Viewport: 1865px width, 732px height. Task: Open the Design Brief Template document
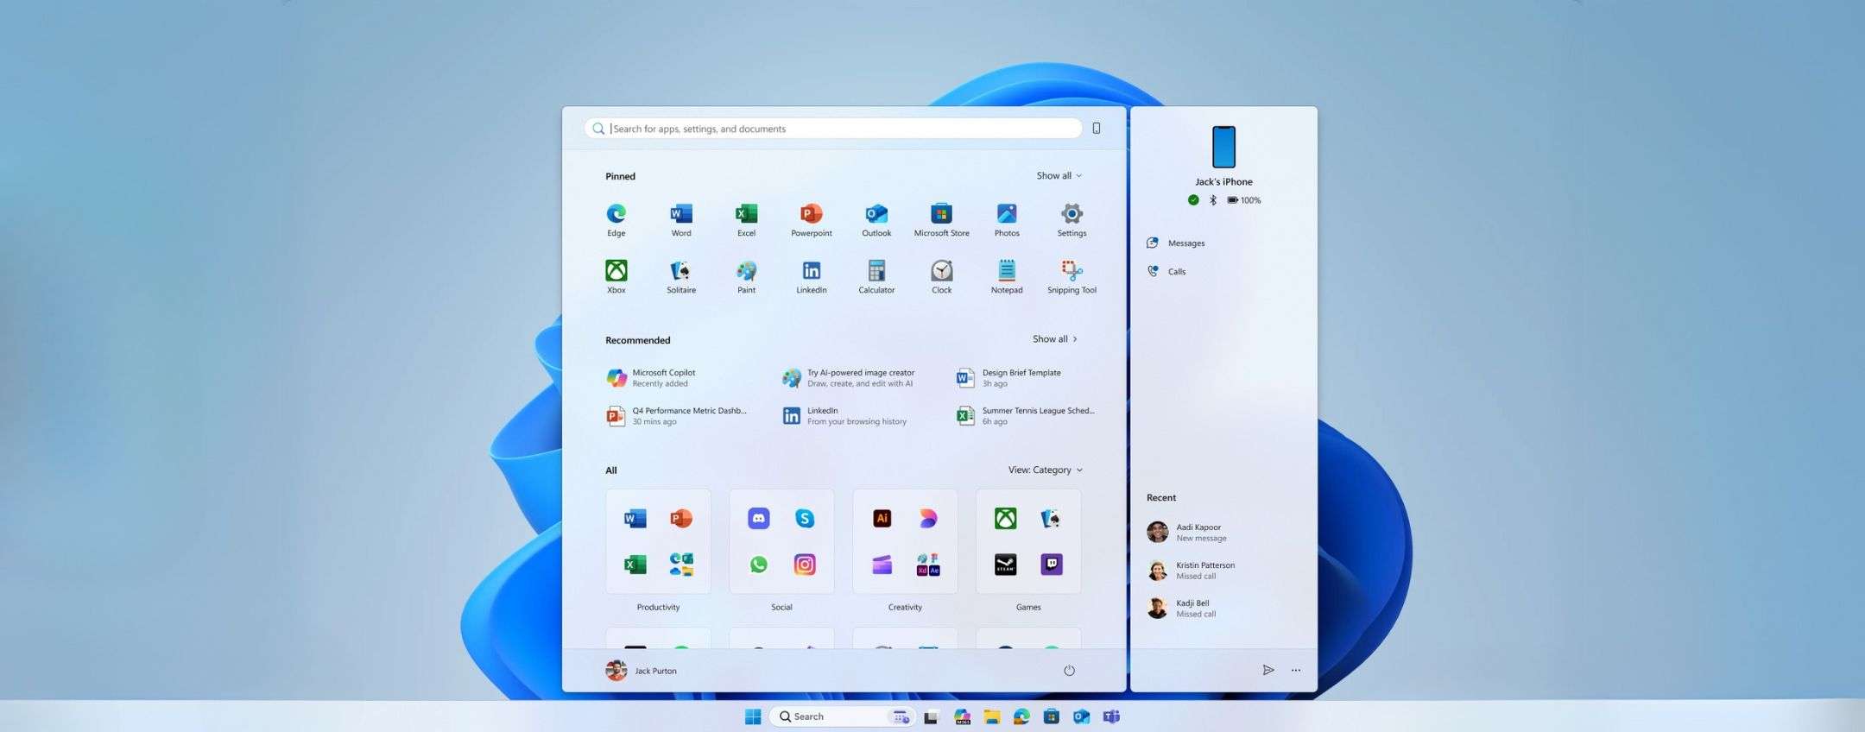tap(1021, 378)
